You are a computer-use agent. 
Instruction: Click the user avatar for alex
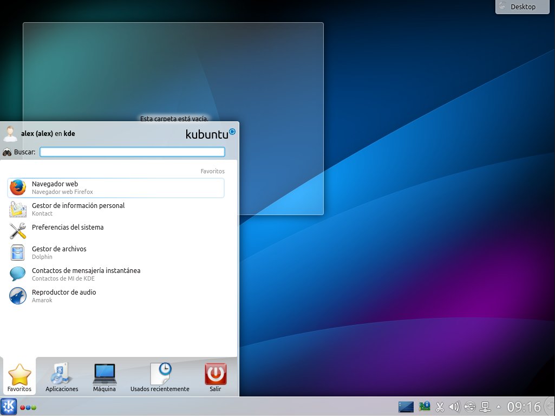[10, 134]
